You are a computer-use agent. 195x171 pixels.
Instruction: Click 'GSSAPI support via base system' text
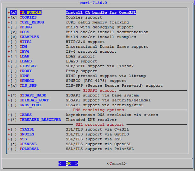point(102,95)
